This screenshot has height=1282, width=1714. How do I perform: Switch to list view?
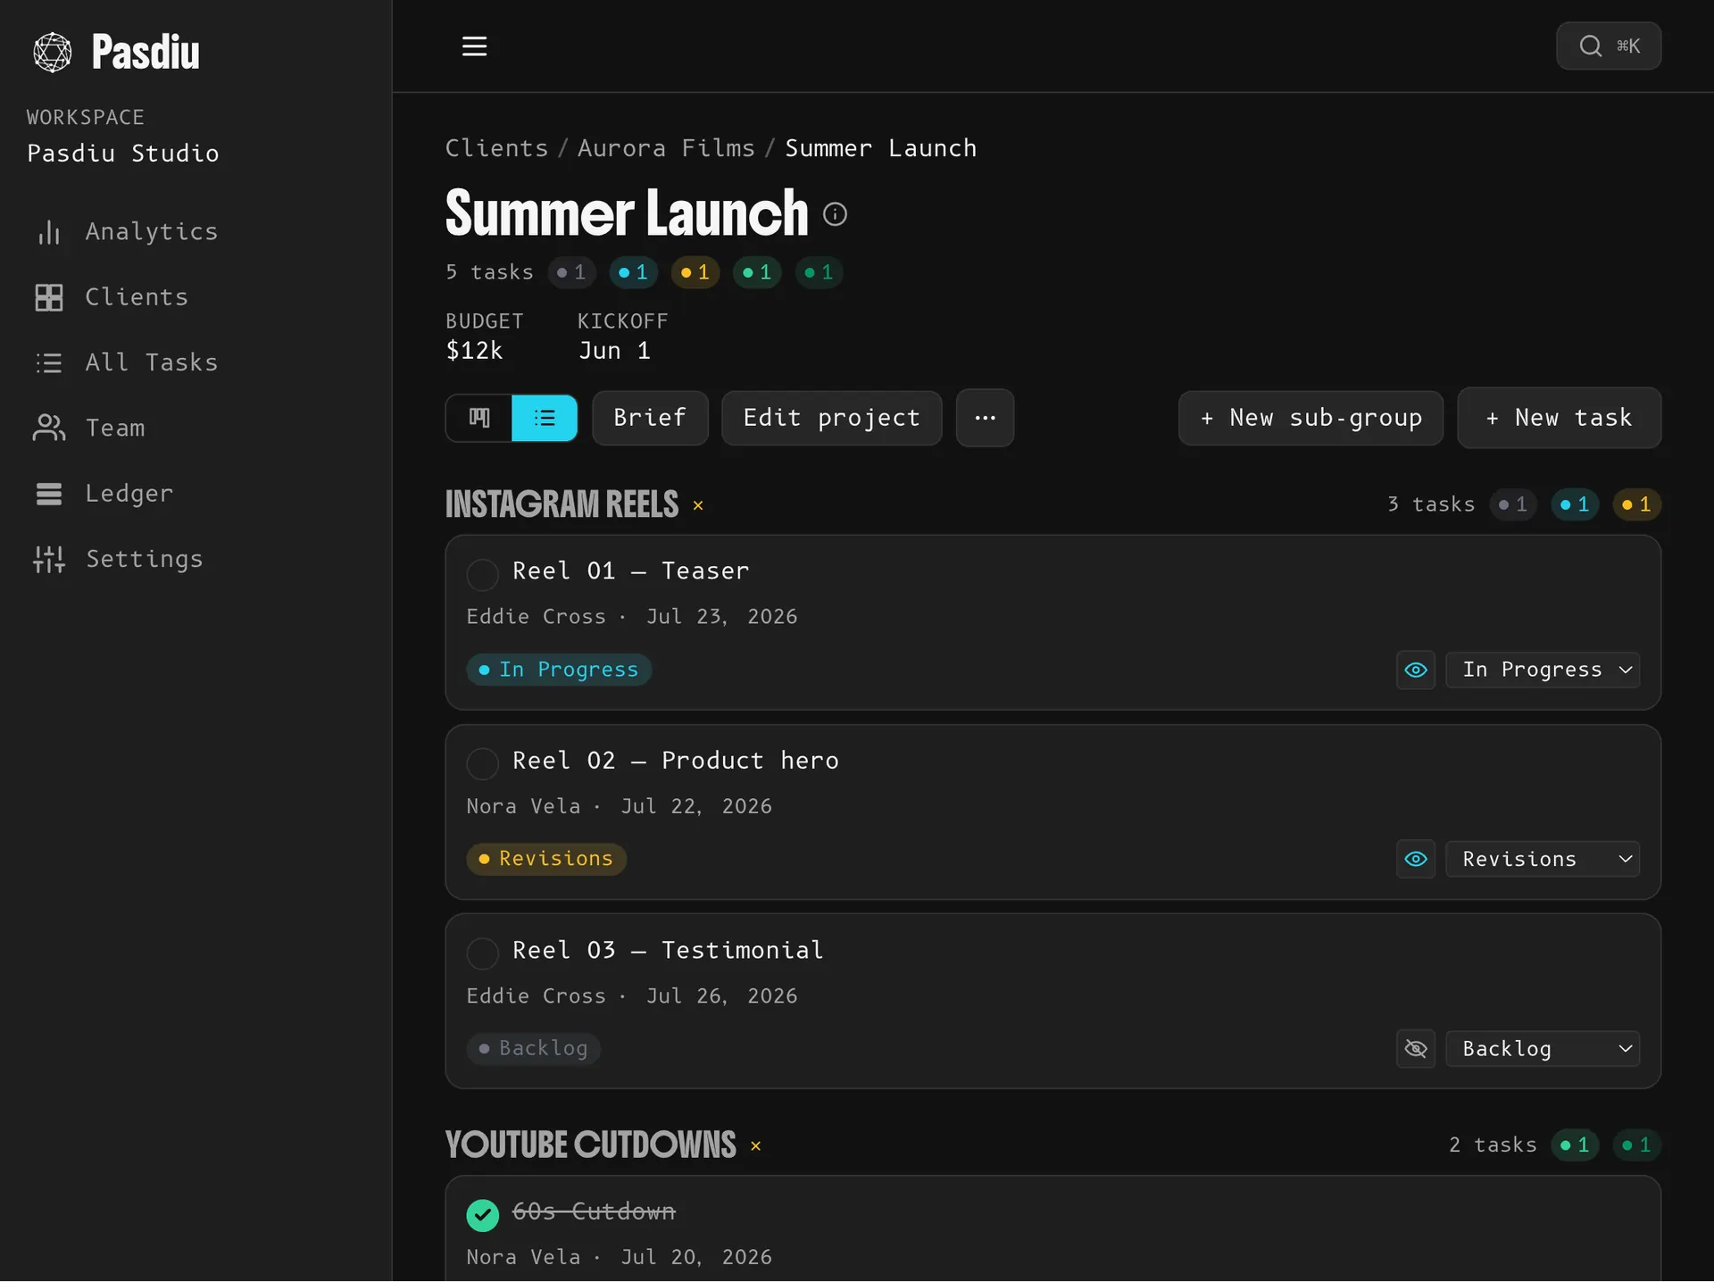pyautogui.click(x=545, y=418)
